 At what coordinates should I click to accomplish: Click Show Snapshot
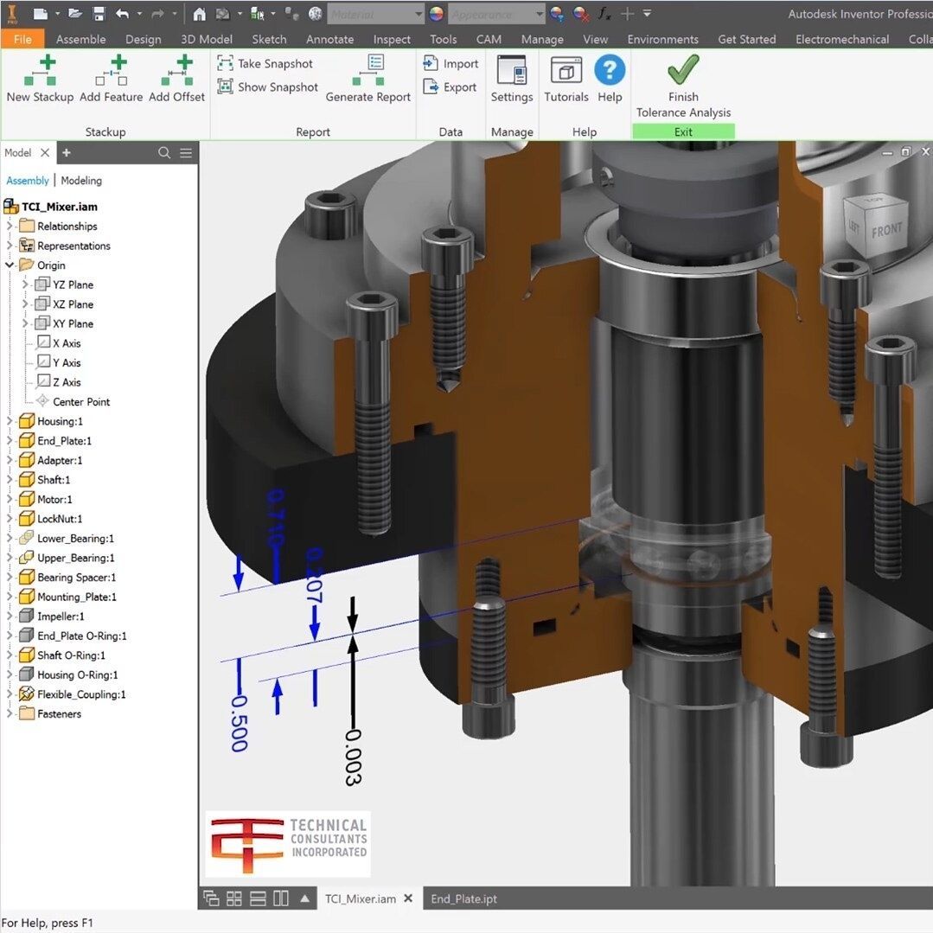tap(269, 86)
